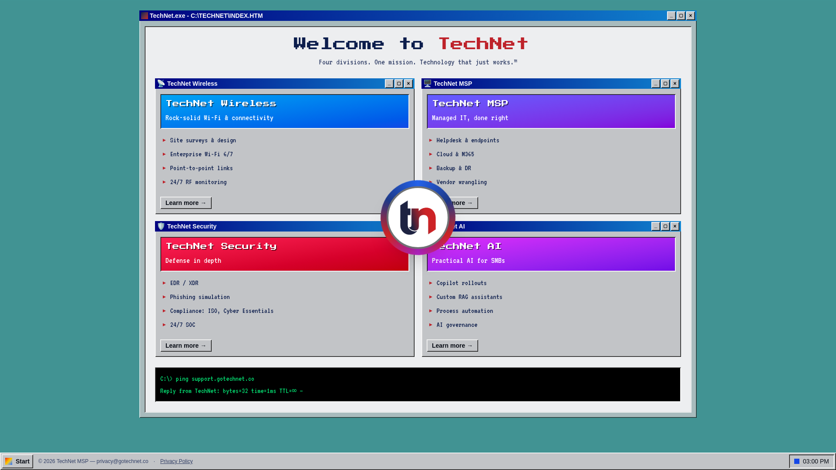Click the 'Helpdesk & endpoints' item

click(x=468, y=140)
